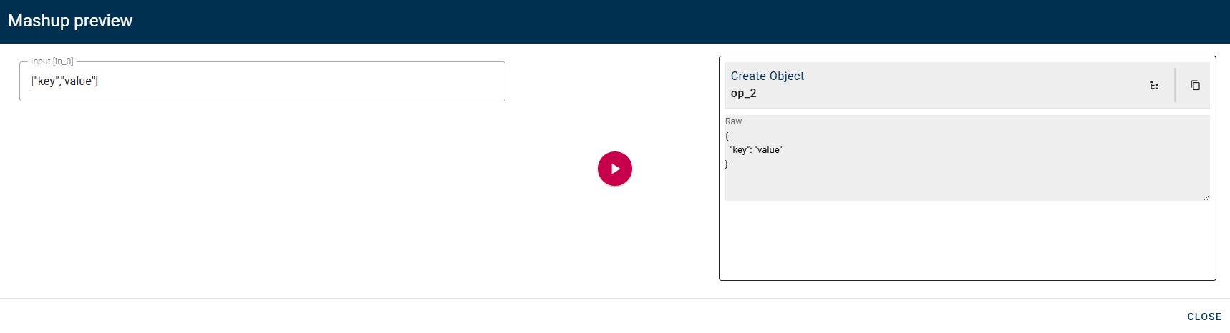Run the mashup with the play button
Screen dimensions: 1230x333
[614, 169]
